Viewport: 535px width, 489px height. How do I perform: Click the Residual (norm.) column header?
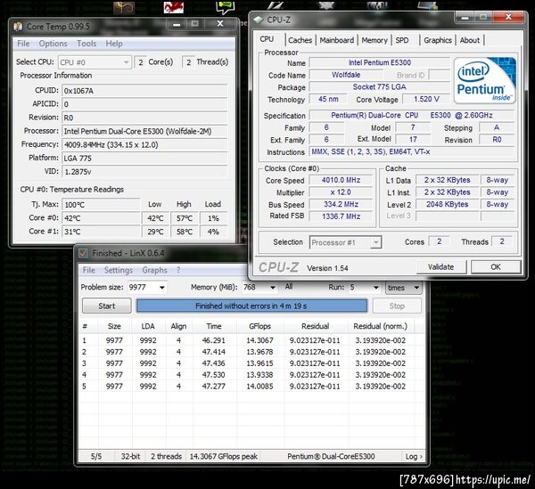(x=381, y=327)
